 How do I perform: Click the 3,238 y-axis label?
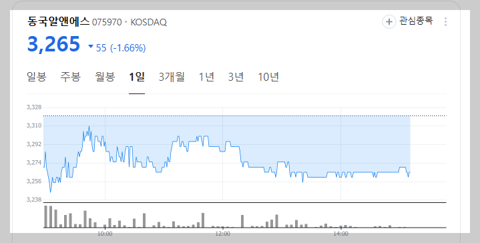pyautogui.click(x=34, y=200)
